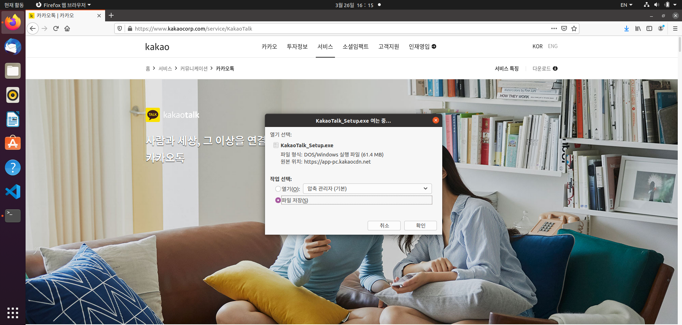Select the 파일 저장(S) radio option
The height and width of the screenshot is (325, 682).
click(278, 200)
